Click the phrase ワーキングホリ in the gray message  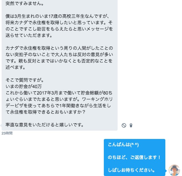tap(97, 99)
